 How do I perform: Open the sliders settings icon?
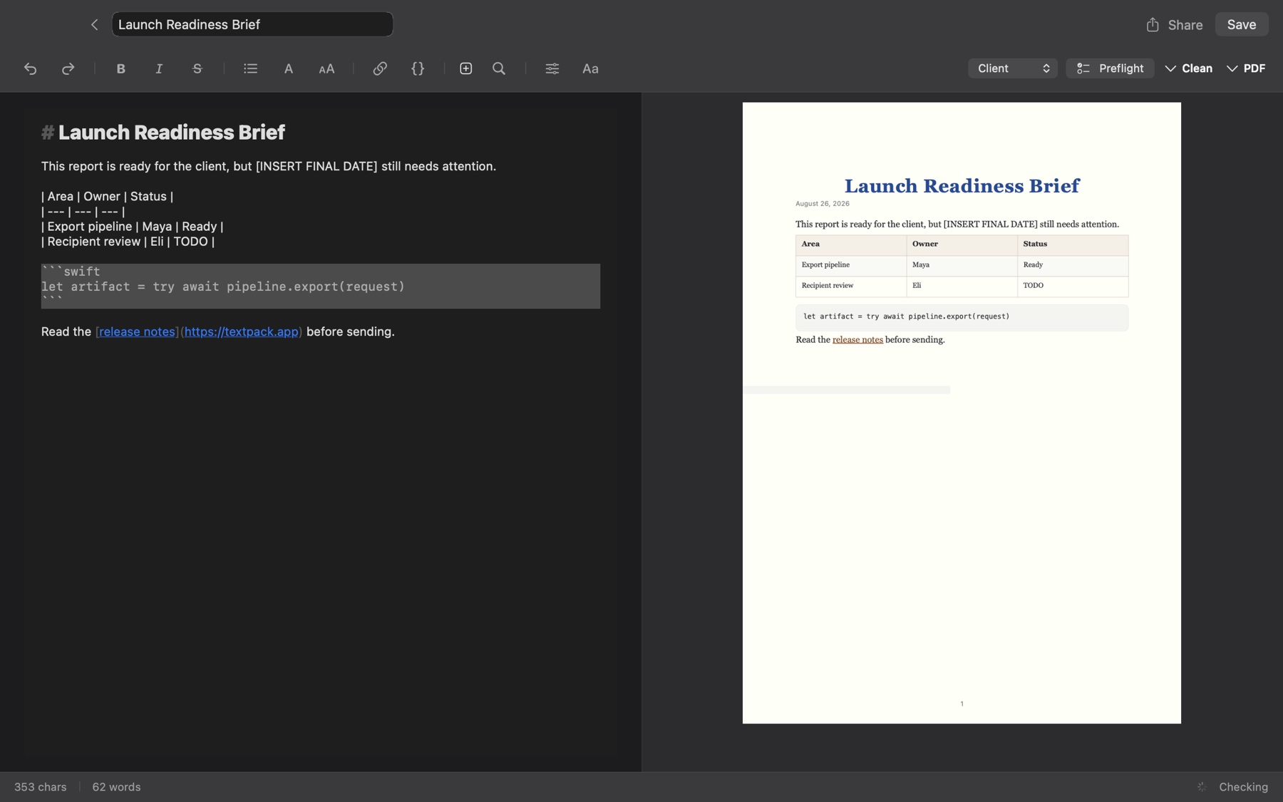click(x=552, y=68)
